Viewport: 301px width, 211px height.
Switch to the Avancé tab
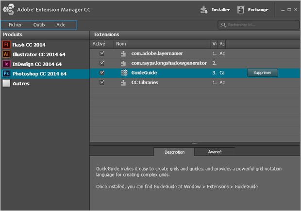click(215, 152)
